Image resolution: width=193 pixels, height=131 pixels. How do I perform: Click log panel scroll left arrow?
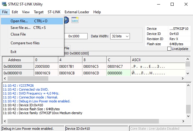[x=5, y=121]
